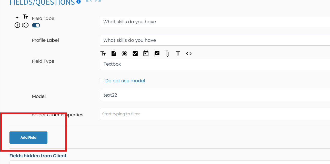
Task: Click the info icon beside Fields/Questions
Action: (79, 2)
